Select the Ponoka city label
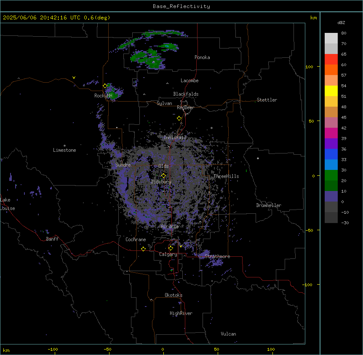Screen dimensions: 363x355 [x=202, y=57]
